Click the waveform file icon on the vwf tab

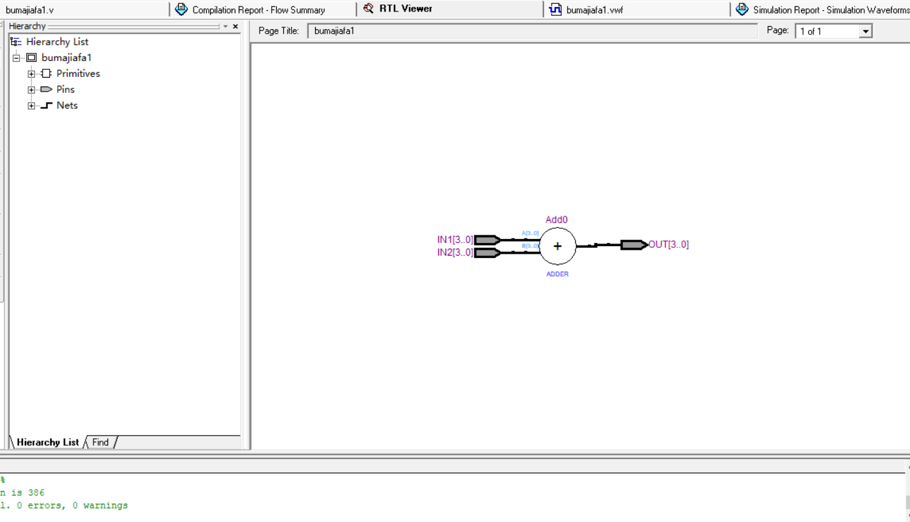click(x=556, y=10)
